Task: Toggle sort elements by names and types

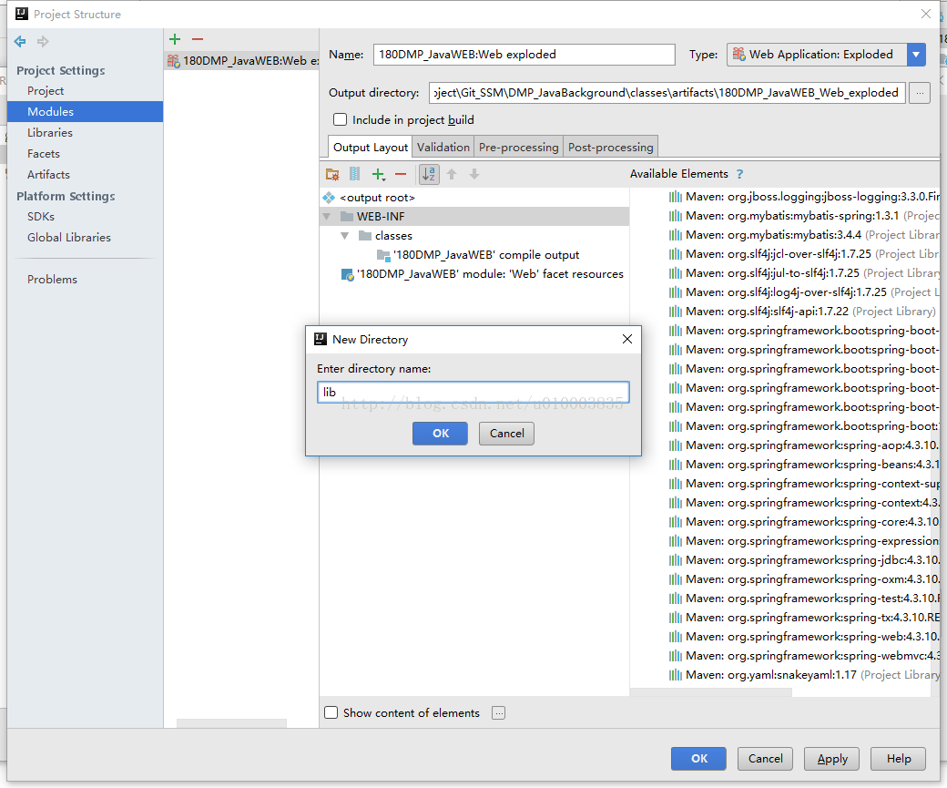Action: point(429,174)
